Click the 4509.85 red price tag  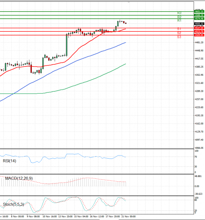(x=199, y=35)
